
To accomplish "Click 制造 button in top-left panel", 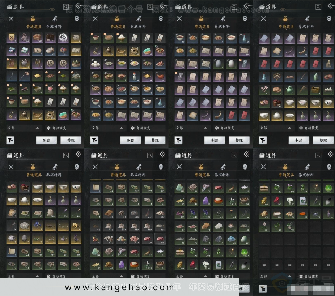I will pos(47,140).
